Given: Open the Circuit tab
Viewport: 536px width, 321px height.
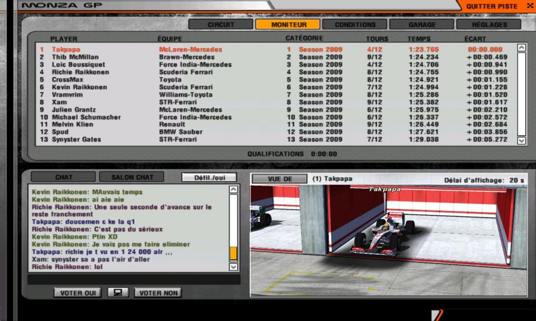Looking at the screenshot, I should pos(221,25).
